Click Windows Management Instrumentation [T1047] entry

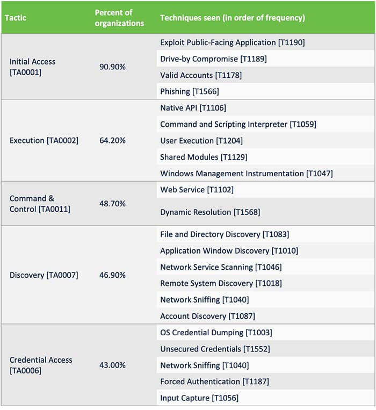[247, 174]
